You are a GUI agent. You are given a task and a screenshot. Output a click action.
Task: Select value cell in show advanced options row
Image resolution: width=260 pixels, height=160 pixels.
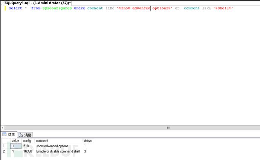click(x=16, y=146)
